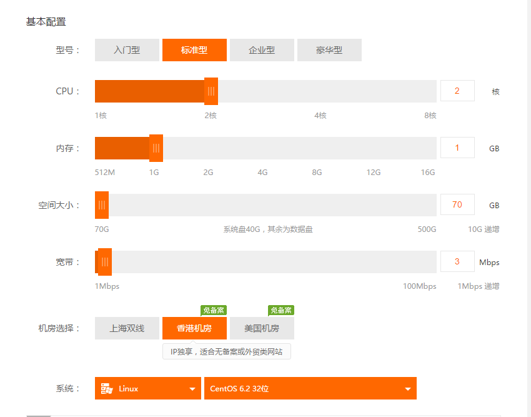
Task: Click the CPU core count input field
Action: coord(457,91)
